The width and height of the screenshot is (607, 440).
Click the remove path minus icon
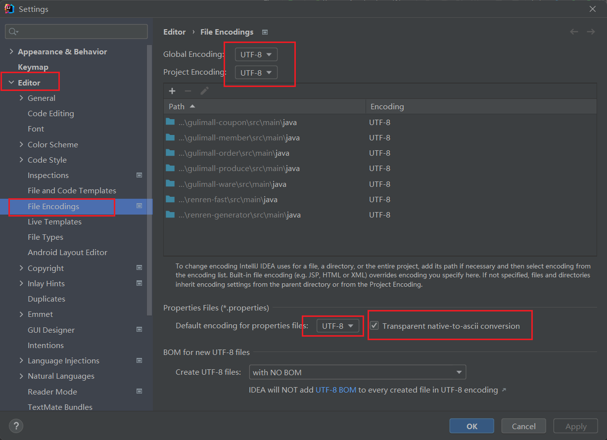pos(187,91)
